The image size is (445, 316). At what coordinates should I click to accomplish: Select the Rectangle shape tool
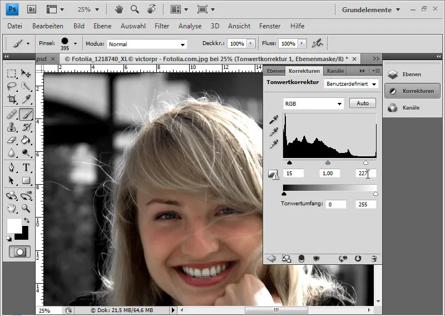(x=26, y=180)
